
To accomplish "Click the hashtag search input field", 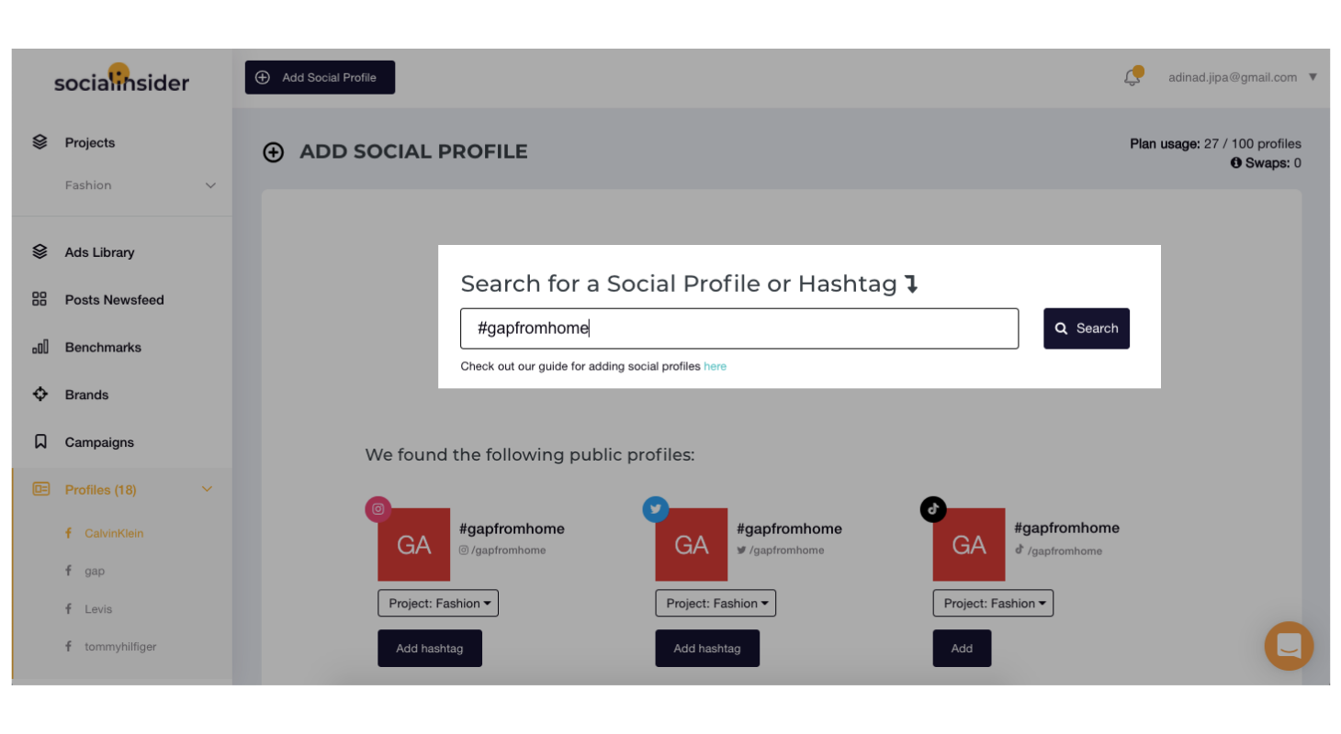I will pos(739,328).
